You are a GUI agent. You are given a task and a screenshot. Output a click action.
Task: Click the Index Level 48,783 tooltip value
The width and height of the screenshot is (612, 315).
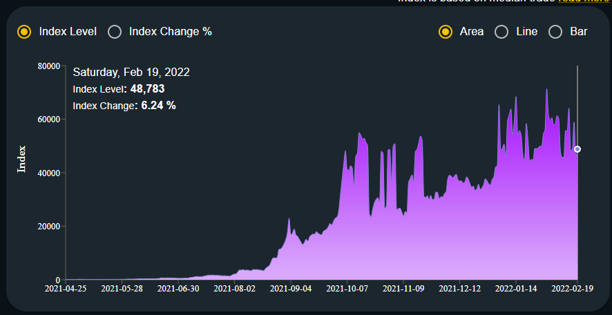point(148,89)
